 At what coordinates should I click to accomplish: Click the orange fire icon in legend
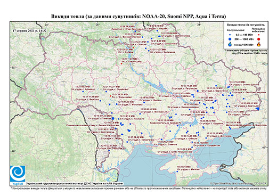tap(259, 44)
